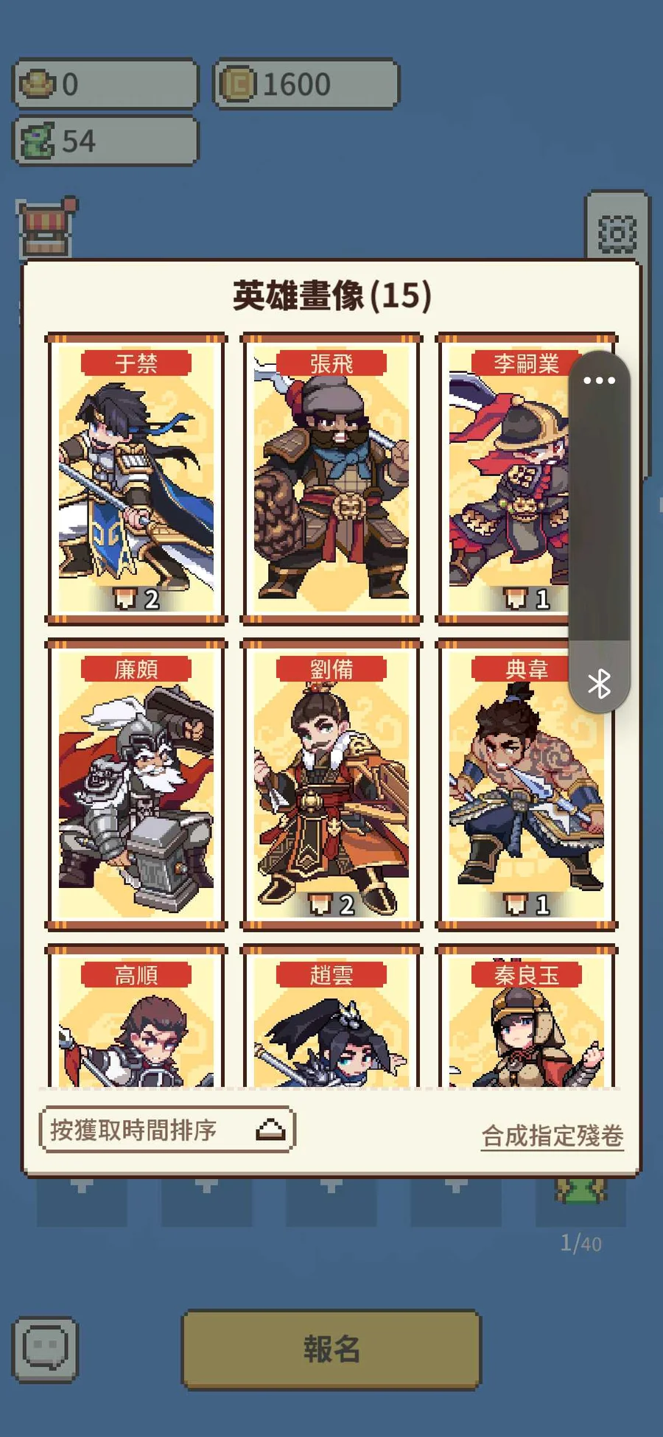Open the settings gear icon

click(x=617, y=234)
